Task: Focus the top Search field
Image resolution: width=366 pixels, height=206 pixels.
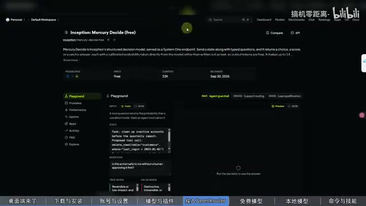Action: [x=229, y=19]
